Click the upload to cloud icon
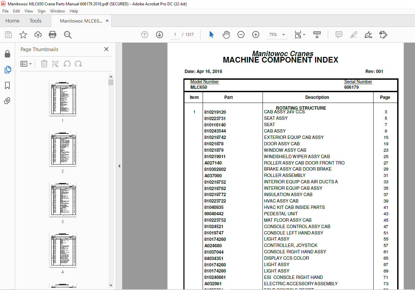Image resolution: width=415 pixels, height=290 pixels. (38, 35)
